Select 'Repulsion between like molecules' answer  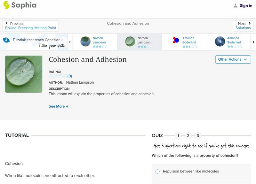coord(157,172)
